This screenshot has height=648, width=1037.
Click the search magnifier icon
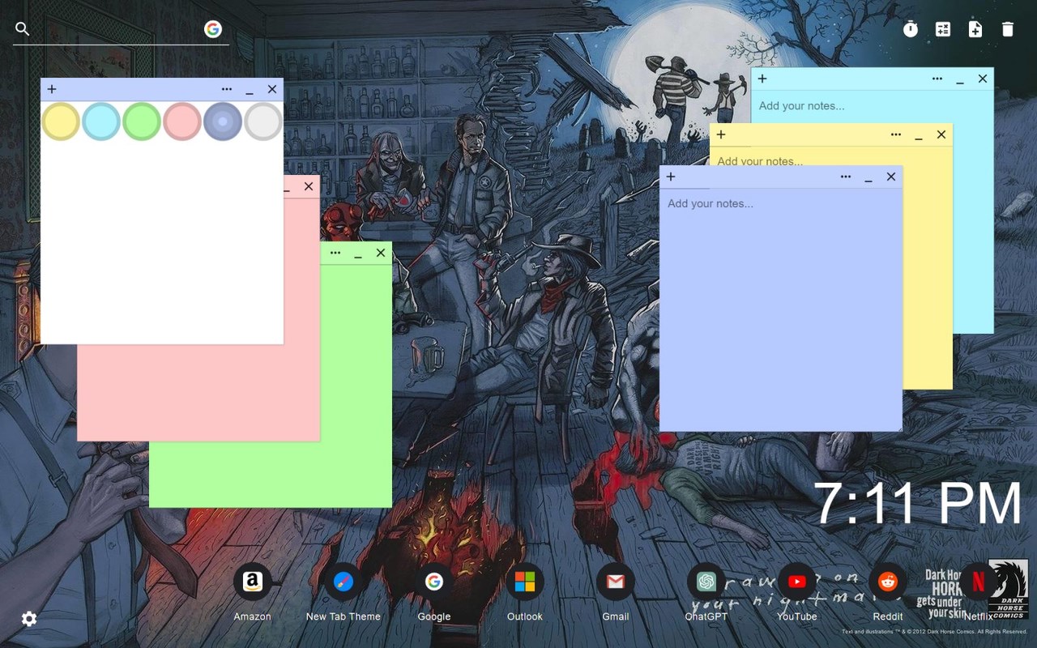pyautogui.click(x=23, y=29)
